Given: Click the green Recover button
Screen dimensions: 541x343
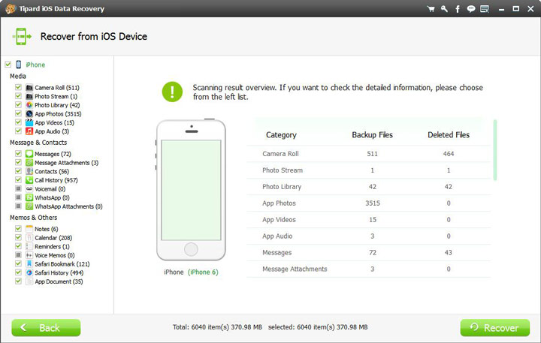Looking at the screenshot, I should (x=494, y=327).
